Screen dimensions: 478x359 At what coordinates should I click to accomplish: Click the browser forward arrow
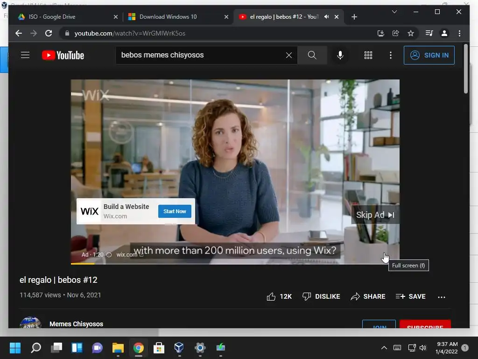[x=34, y=33]
